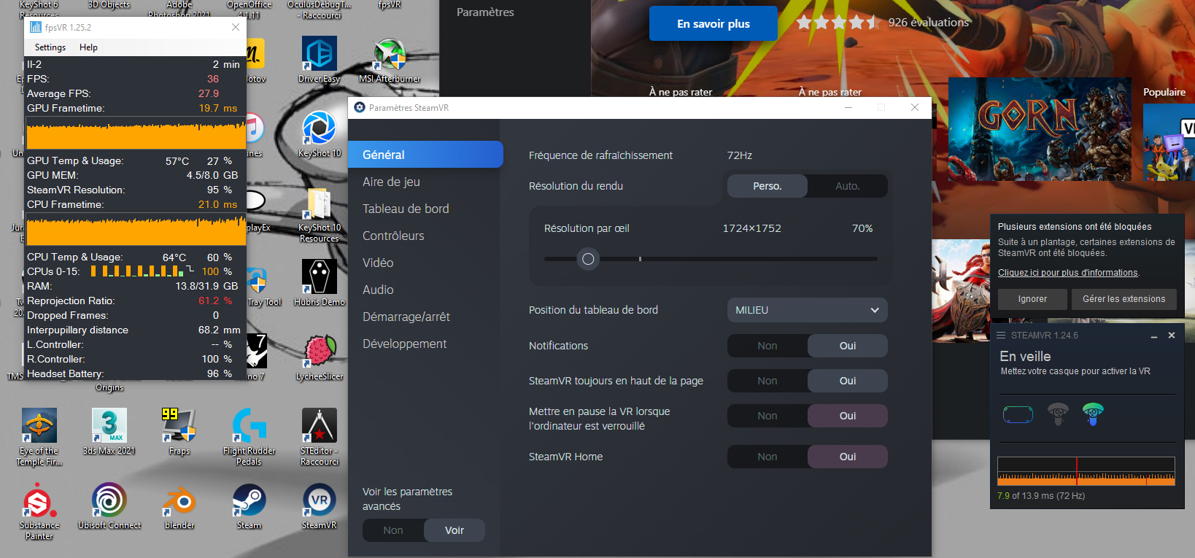Open fpsVR Settings menu
This screenshot has height=558, width=1195.
tap(50, 47)
